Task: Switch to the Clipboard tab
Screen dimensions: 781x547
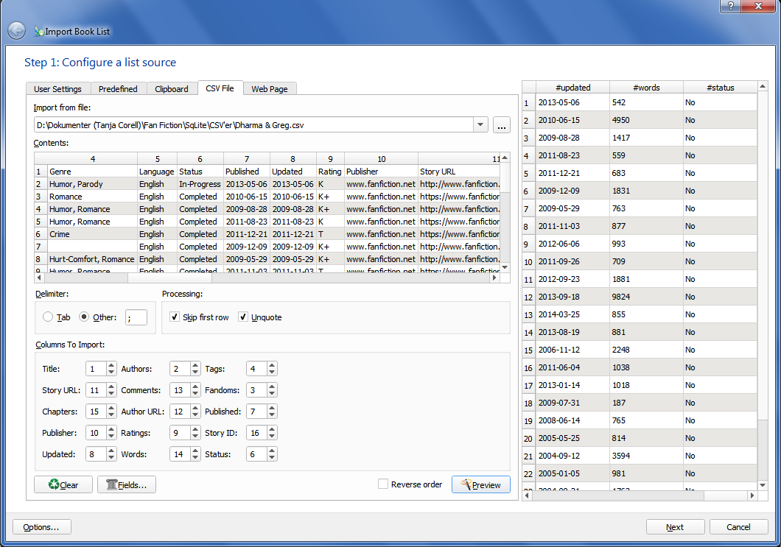Action: point(172,88)
